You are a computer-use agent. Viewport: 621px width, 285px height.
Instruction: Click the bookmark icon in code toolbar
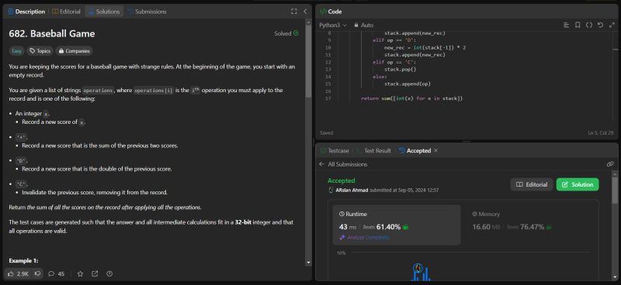(x=578, y=25)
